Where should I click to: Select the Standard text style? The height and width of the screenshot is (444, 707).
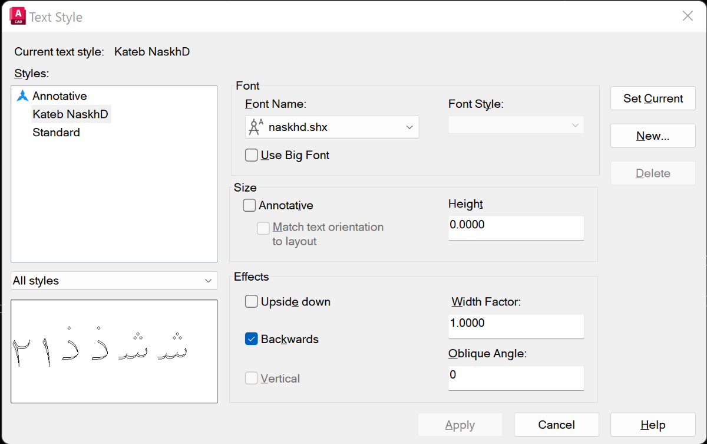click(x=56, y=132)
